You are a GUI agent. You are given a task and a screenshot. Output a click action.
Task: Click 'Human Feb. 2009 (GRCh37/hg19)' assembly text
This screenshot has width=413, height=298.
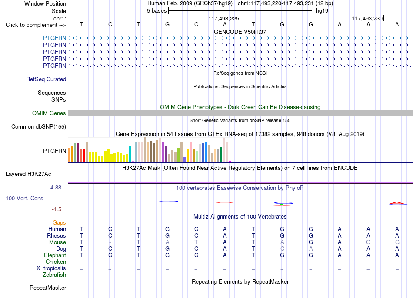coord(190,3)
